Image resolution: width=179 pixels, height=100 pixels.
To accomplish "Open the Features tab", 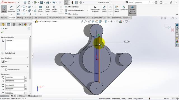I will tap(4, 18).
